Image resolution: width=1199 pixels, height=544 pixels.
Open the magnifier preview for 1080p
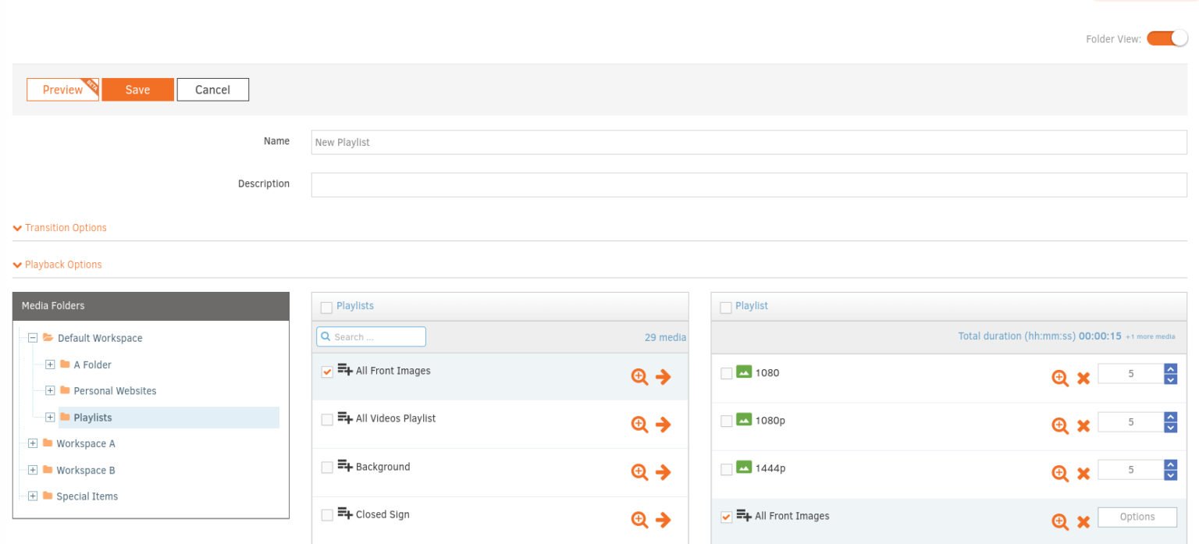click(x=1059, y=425)
